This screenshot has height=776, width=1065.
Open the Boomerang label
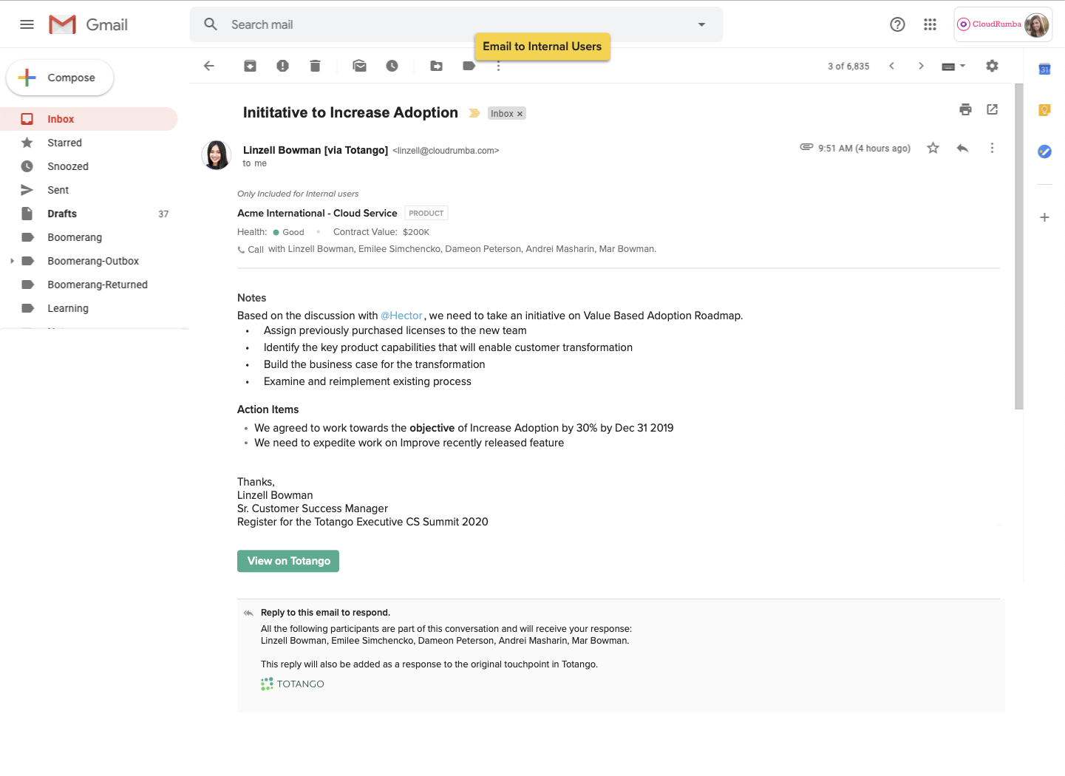coord(89,237)
